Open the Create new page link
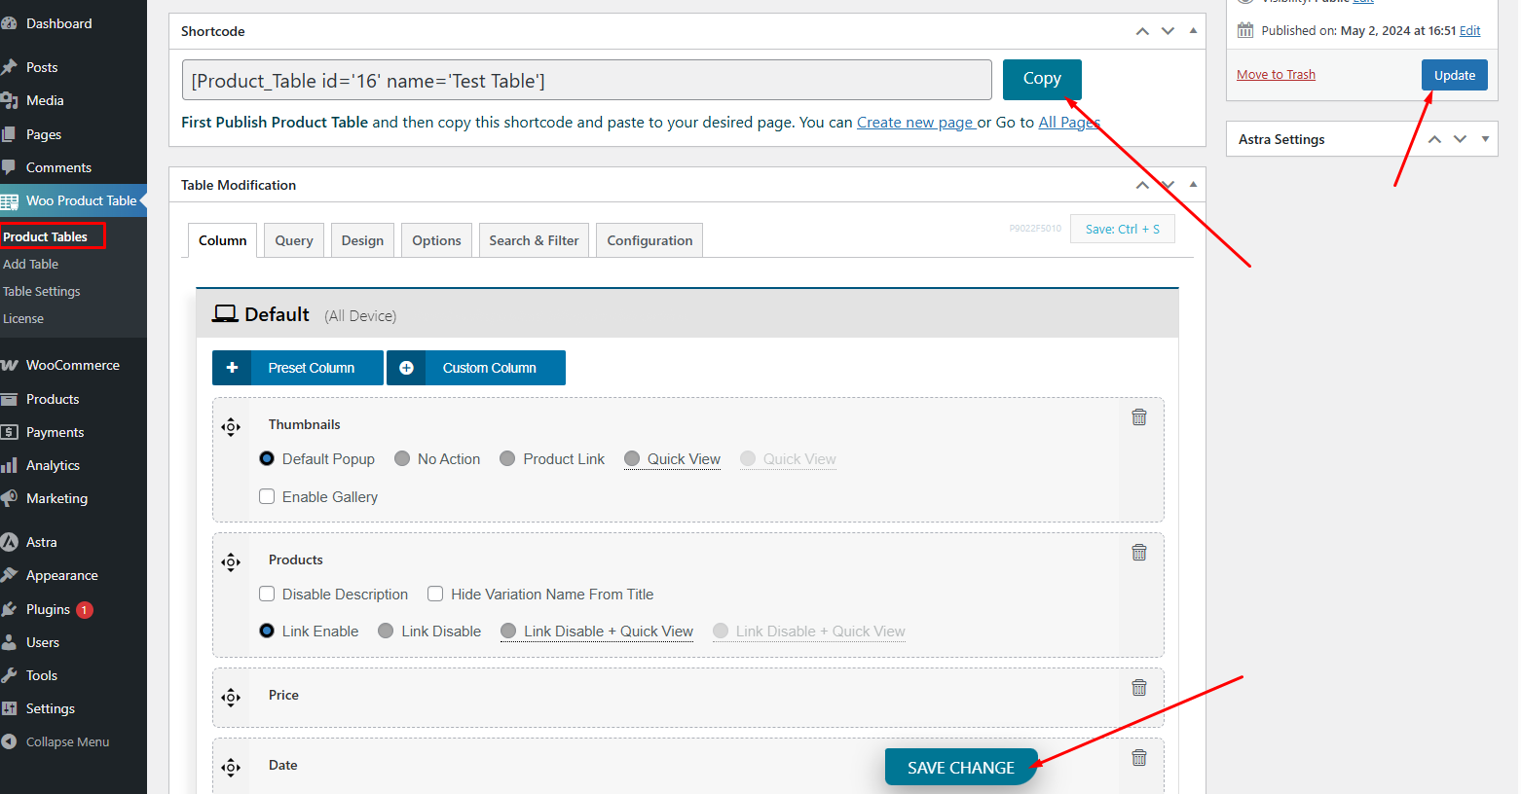The width and height of the screenshot is (1521, 794). click(x=916, y=123)
